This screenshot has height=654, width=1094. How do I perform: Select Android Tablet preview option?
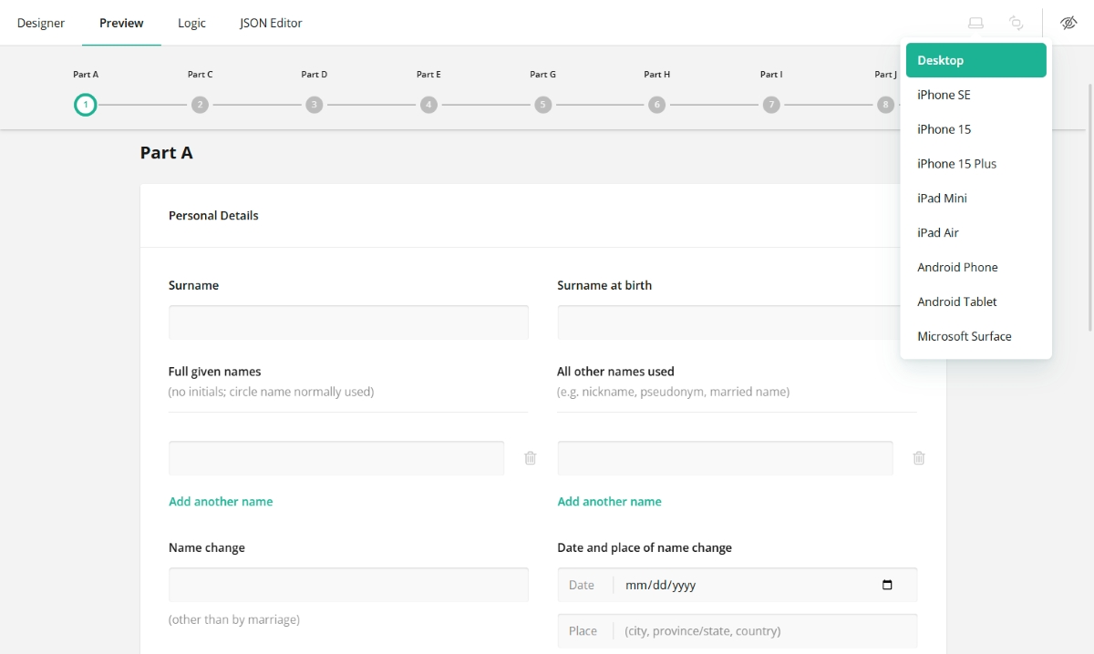[x=956, y=301]
